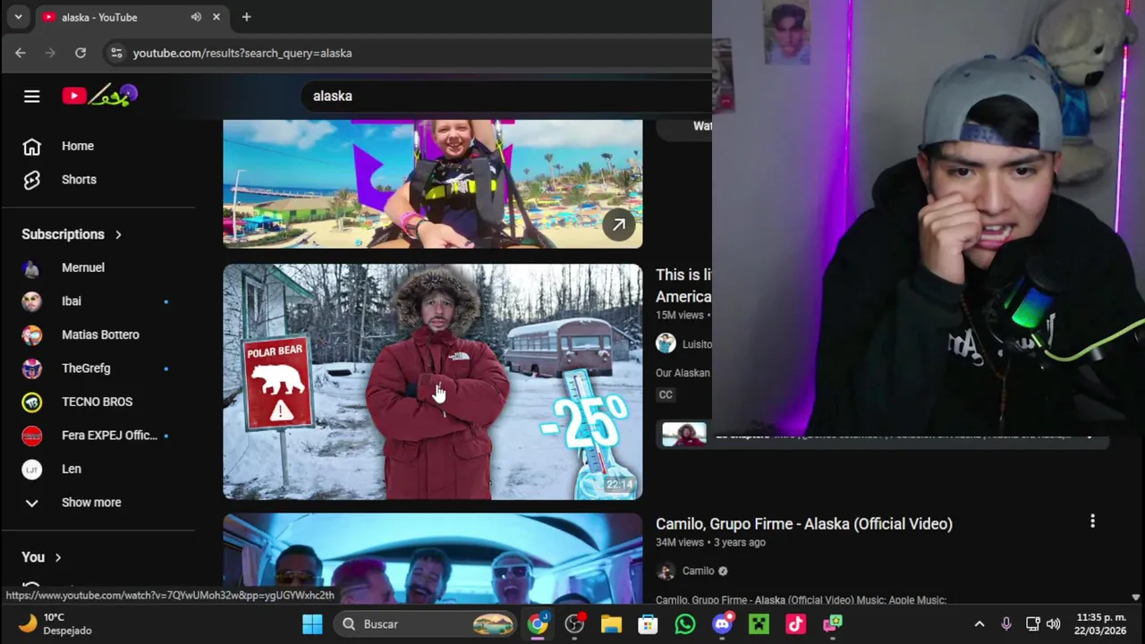Close the alaska - YouTube tab
1145x644 pixels.
pyautogui.click(x=216, y=17)
